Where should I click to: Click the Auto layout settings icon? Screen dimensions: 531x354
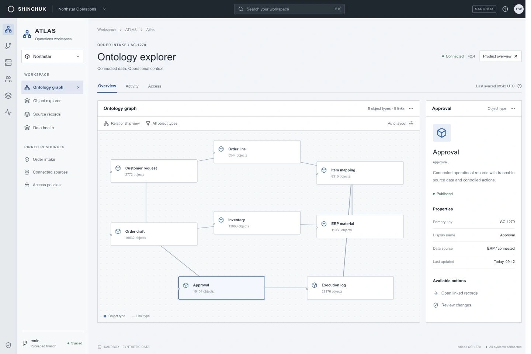point(411,124)
